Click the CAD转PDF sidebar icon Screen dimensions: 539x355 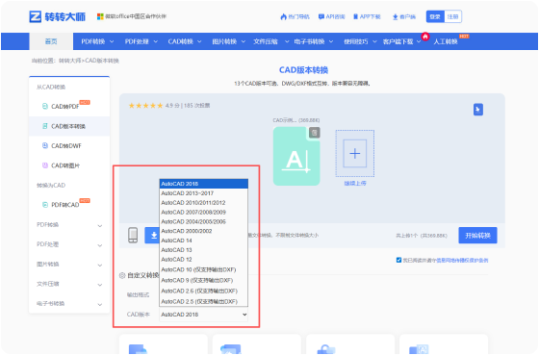point(45,106)
